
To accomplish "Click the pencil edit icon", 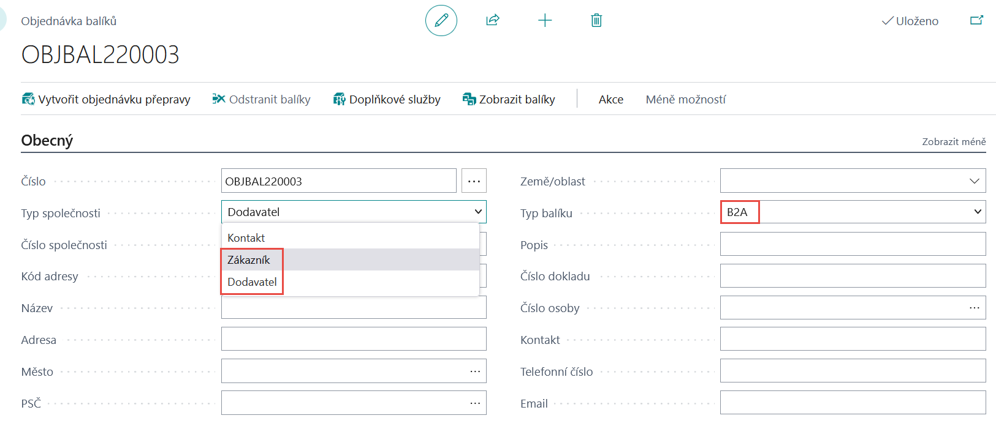I will tap(441, 20).
